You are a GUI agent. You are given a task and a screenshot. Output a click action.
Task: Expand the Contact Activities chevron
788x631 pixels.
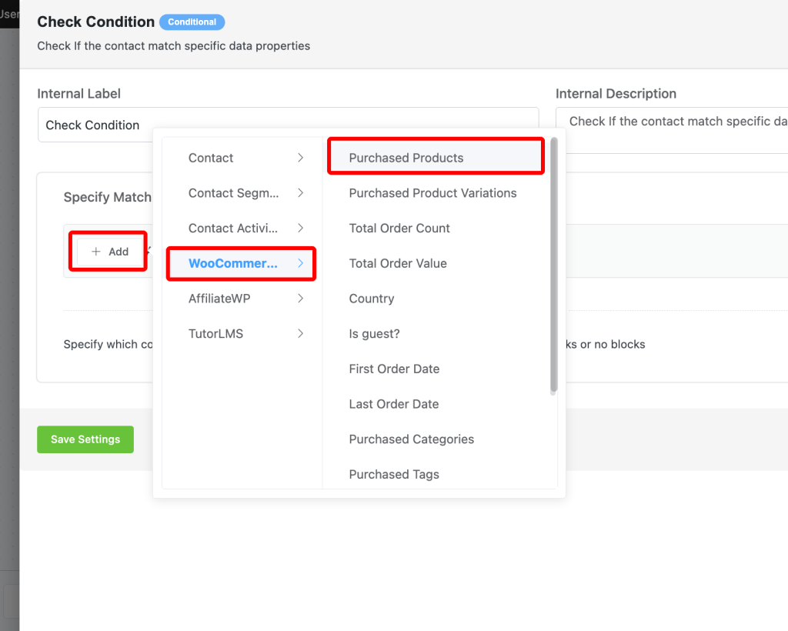tap(300, 229)
